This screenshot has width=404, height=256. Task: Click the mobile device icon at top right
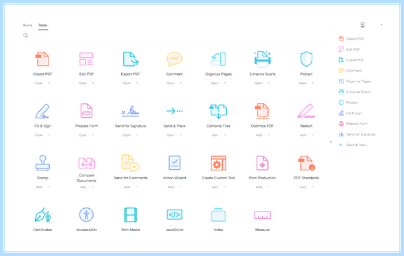pyautogui.click(x=362, y=25)
